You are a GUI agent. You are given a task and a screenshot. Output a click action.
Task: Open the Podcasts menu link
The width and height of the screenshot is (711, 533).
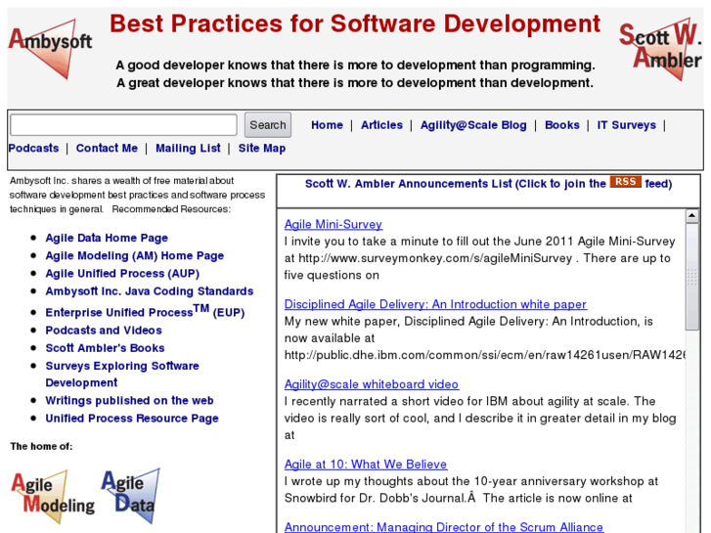click(x=33, y=149)
